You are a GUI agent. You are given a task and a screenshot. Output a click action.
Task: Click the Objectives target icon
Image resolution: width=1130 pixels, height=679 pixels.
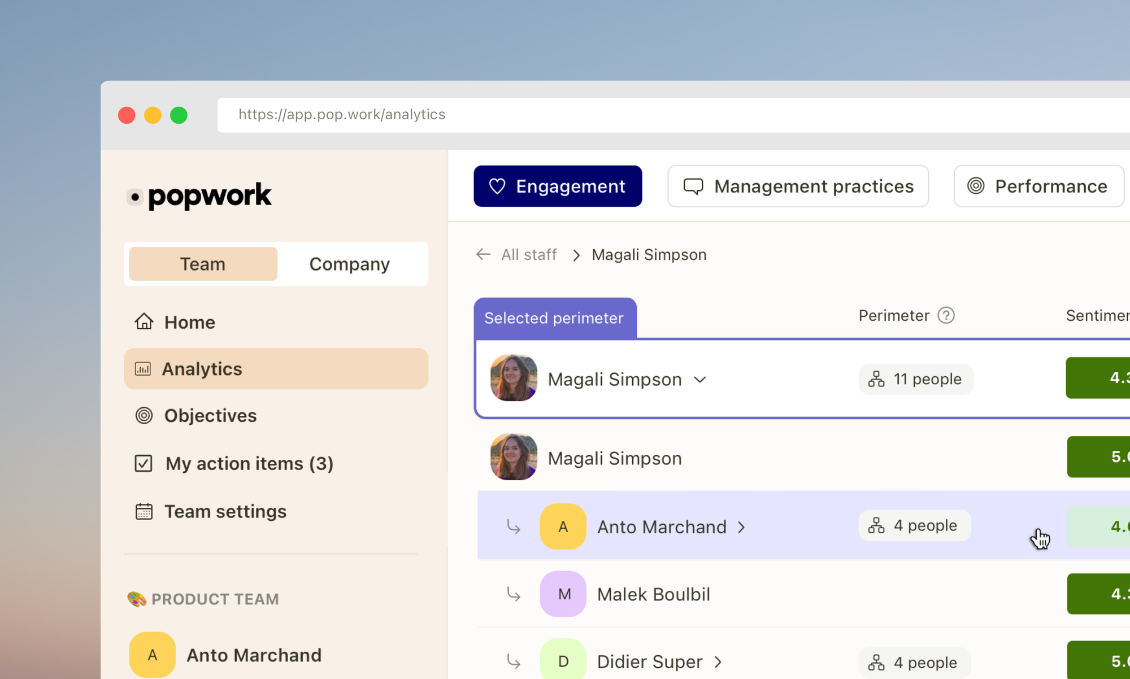pyautogui.click(x=144, y=416)
